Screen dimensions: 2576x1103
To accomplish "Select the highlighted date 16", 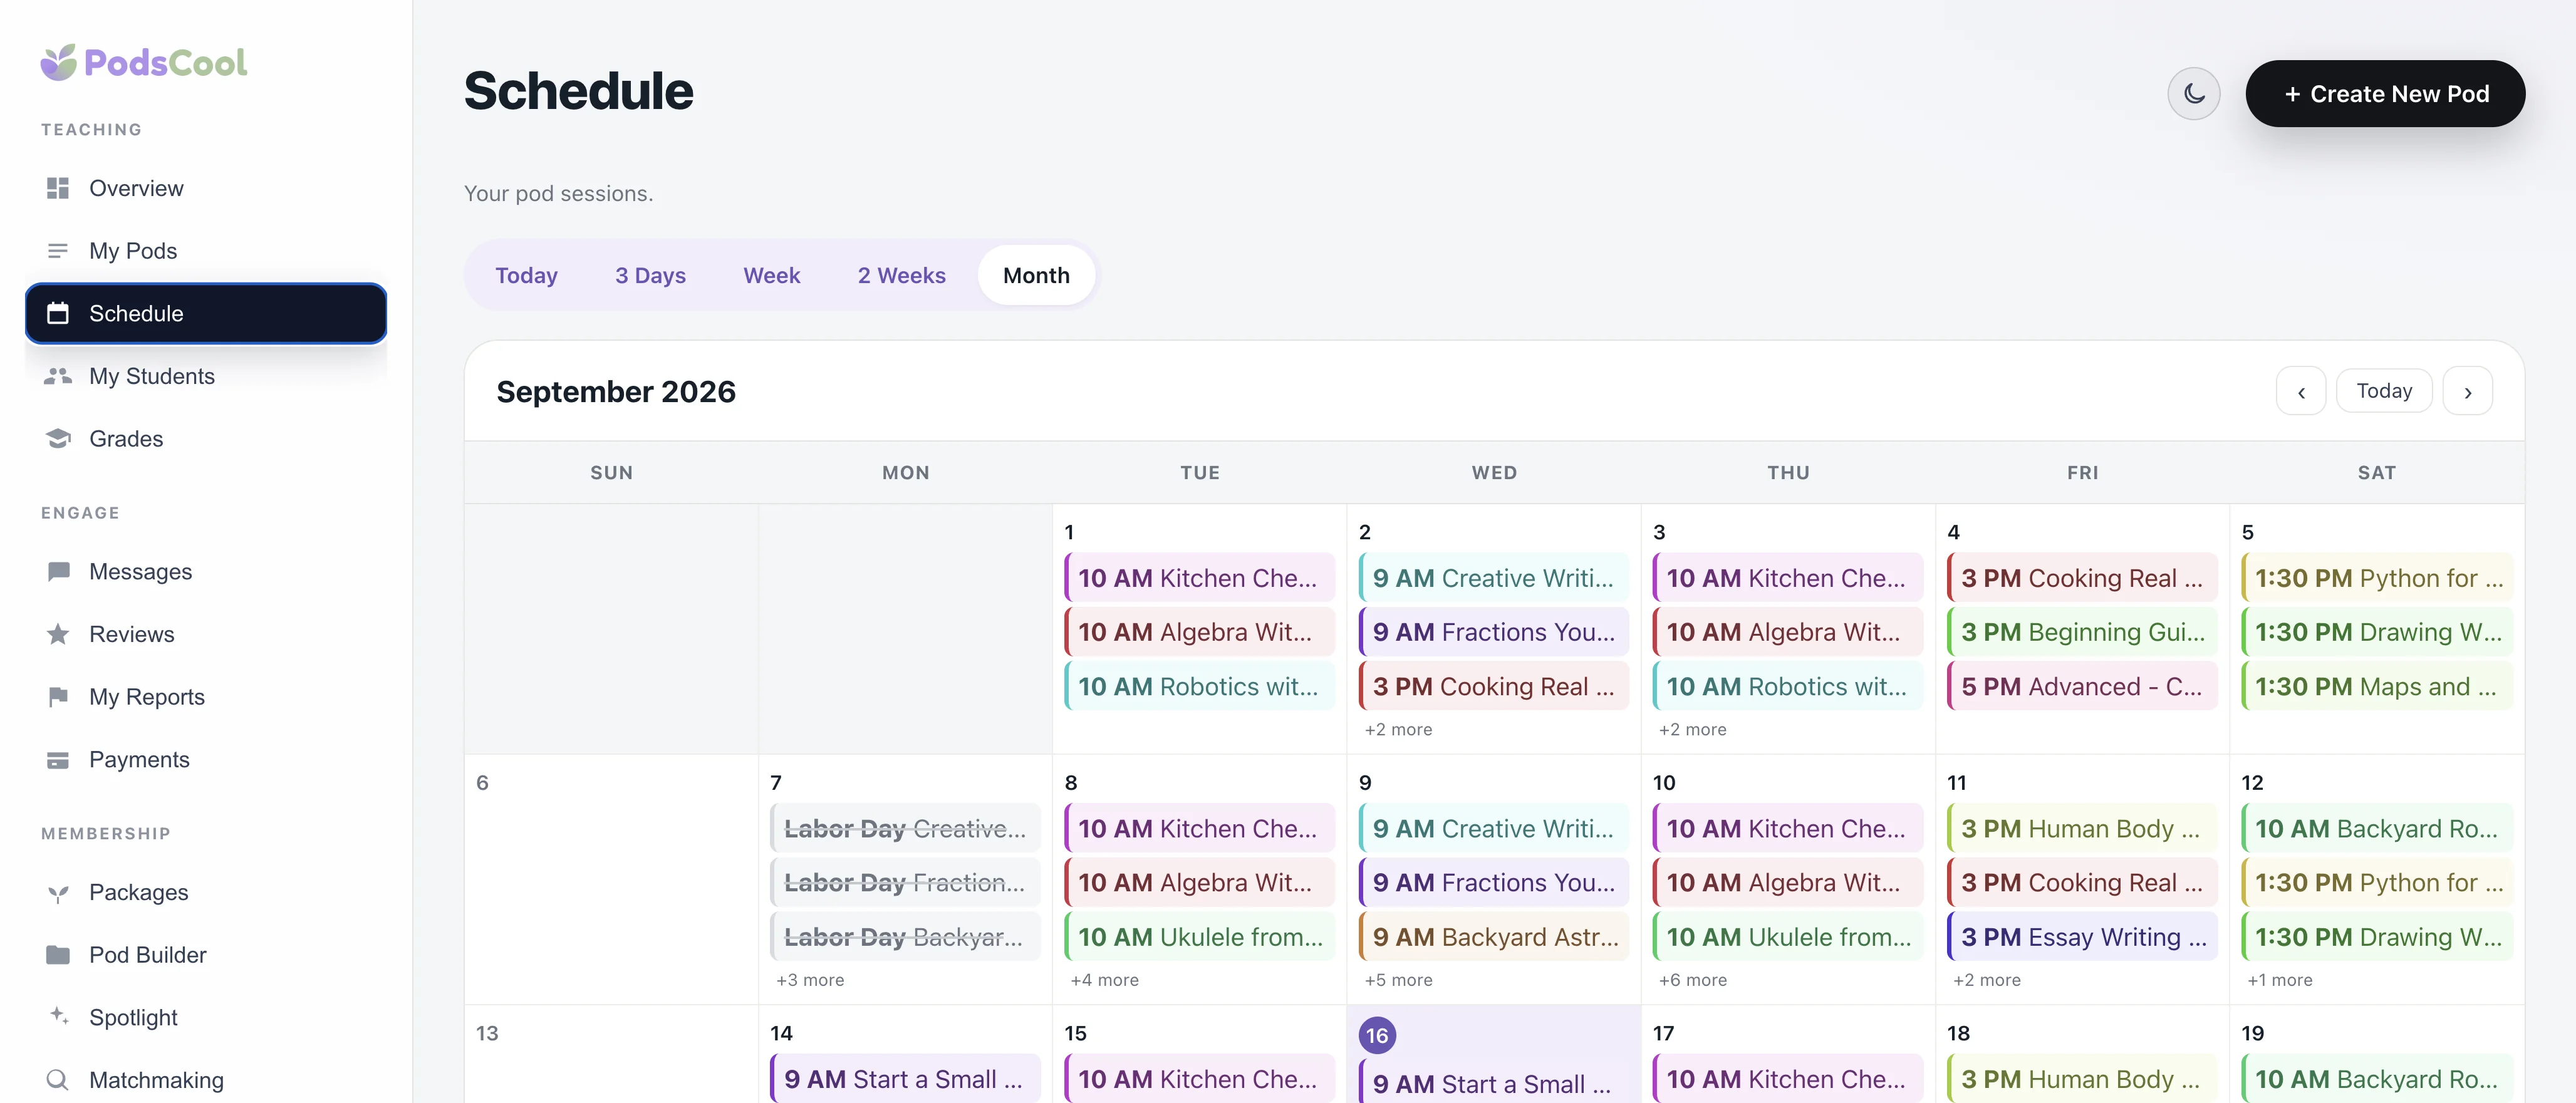I will pos(1377,1035).
